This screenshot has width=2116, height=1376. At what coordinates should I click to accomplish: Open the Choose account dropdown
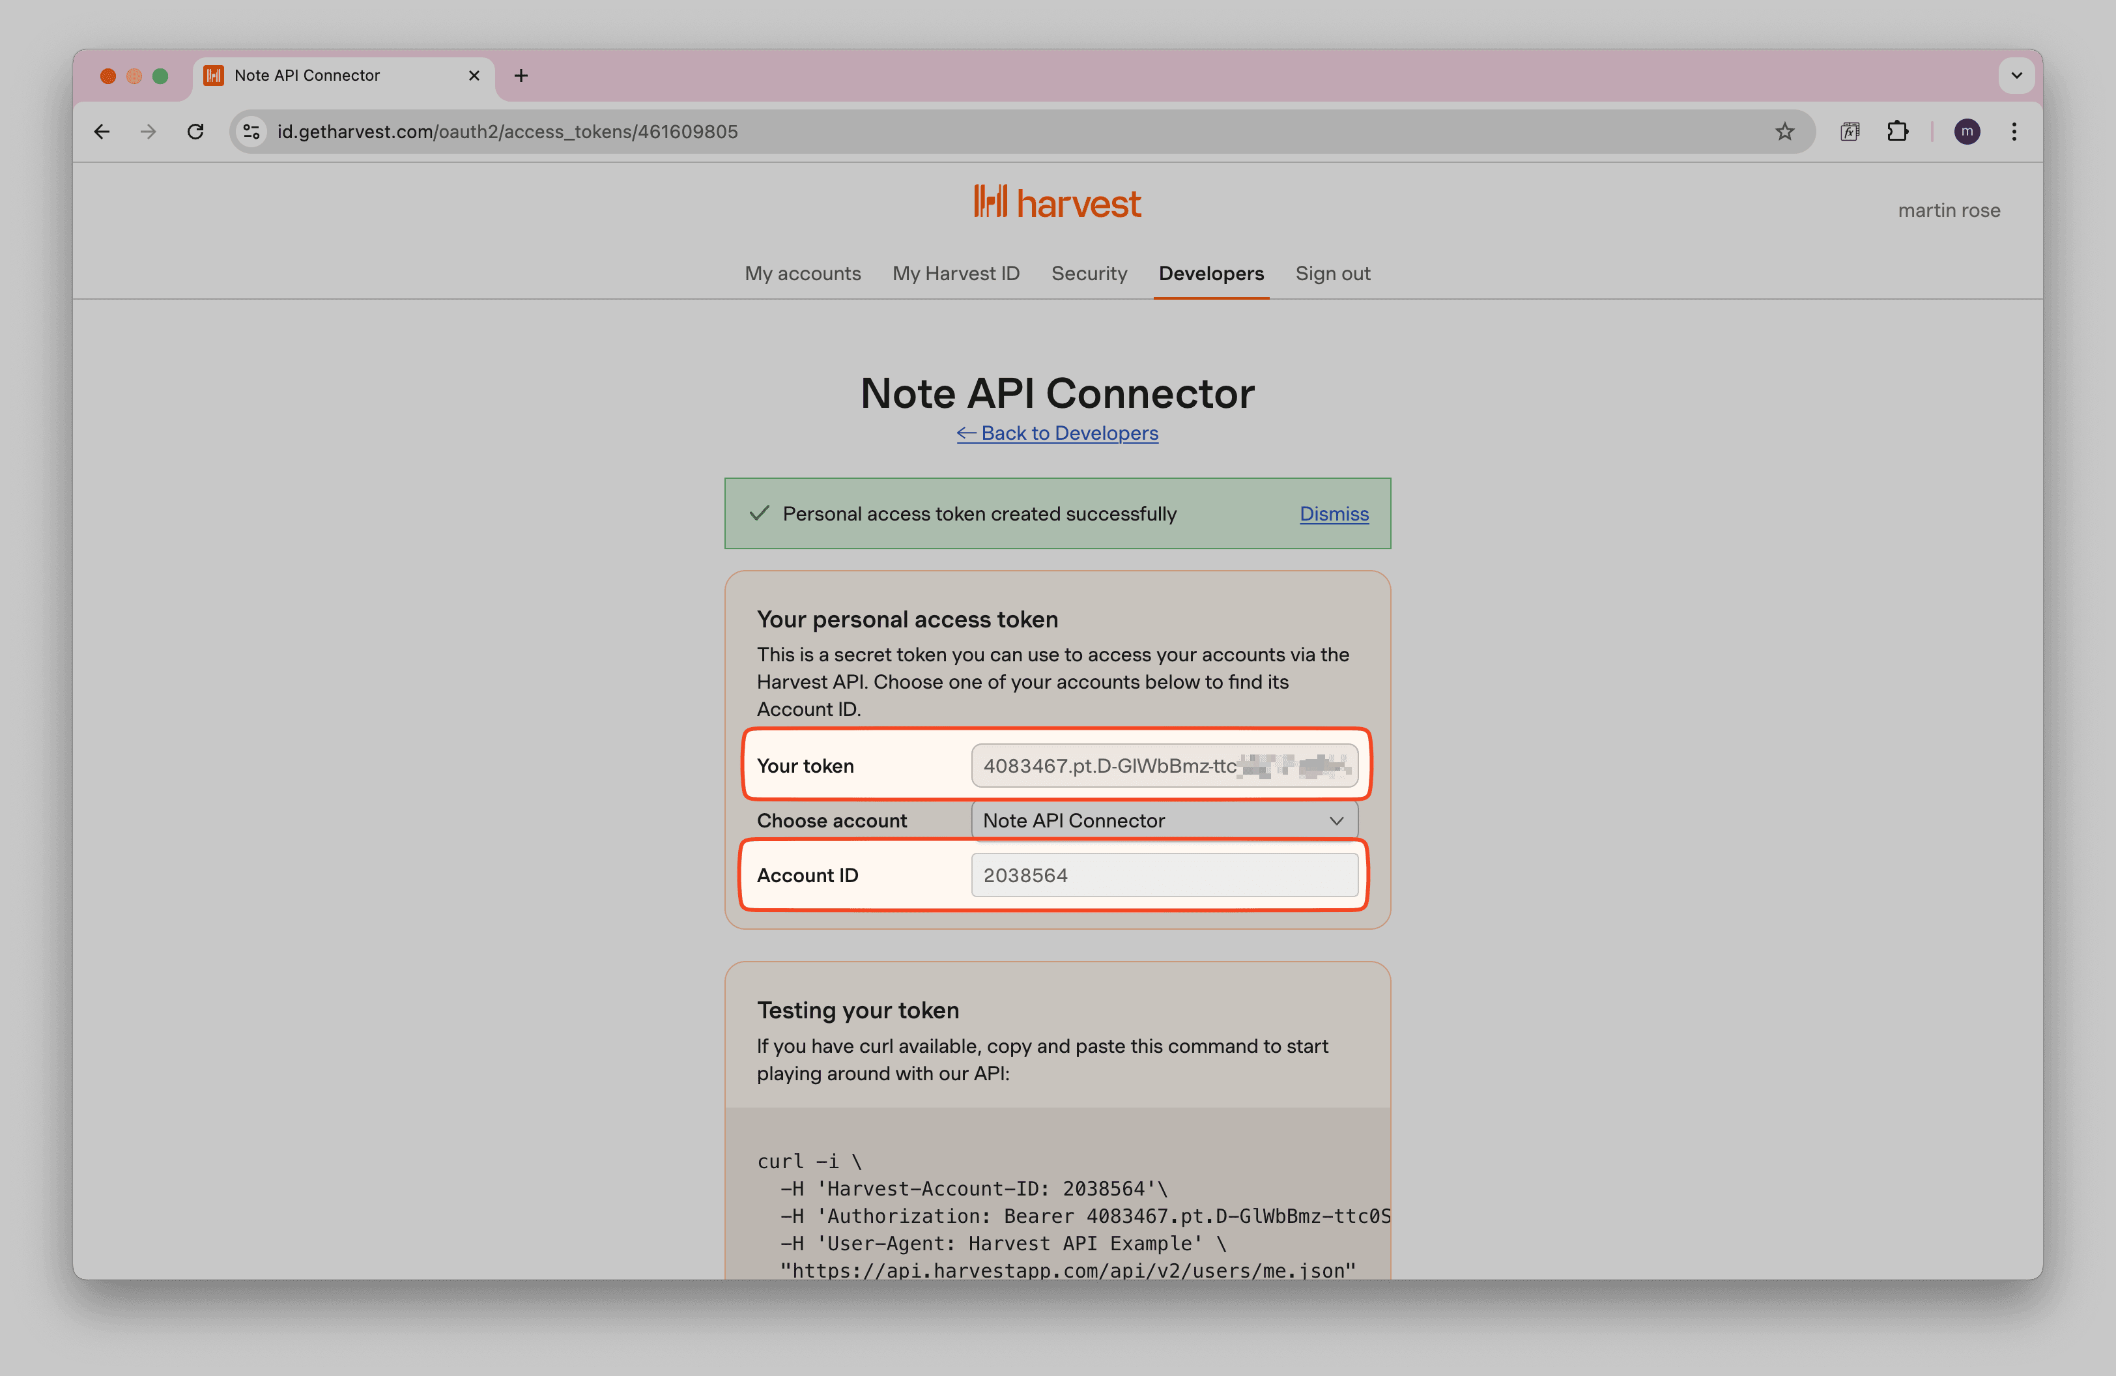click(1164, 820)
